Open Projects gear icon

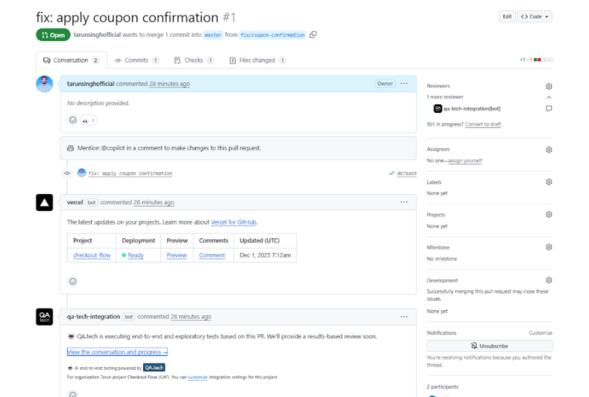click(549, 215)
